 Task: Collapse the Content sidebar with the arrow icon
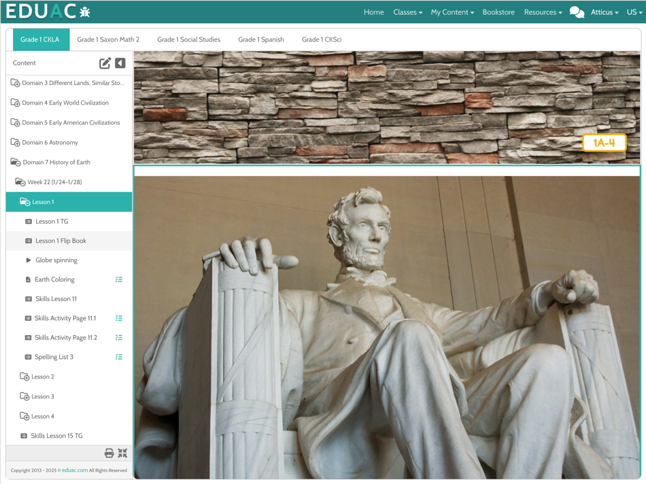click(120, 63)
